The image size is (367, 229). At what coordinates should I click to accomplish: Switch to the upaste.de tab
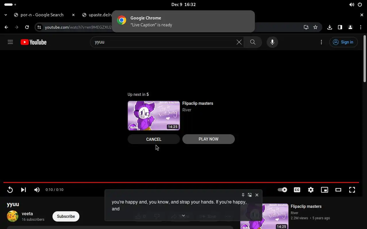point(97,15)
